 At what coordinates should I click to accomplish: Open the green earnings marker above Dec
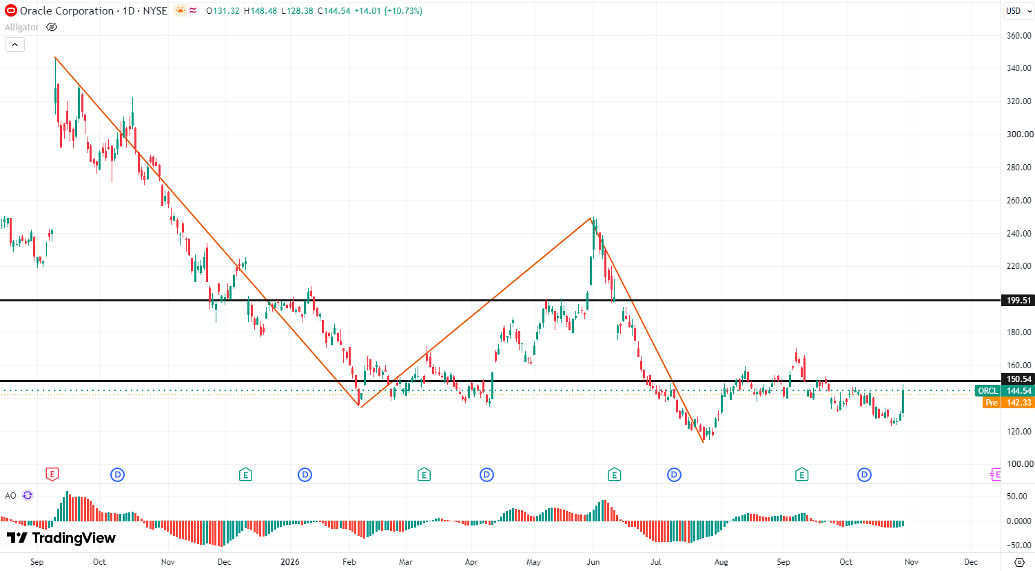point(245,474)
